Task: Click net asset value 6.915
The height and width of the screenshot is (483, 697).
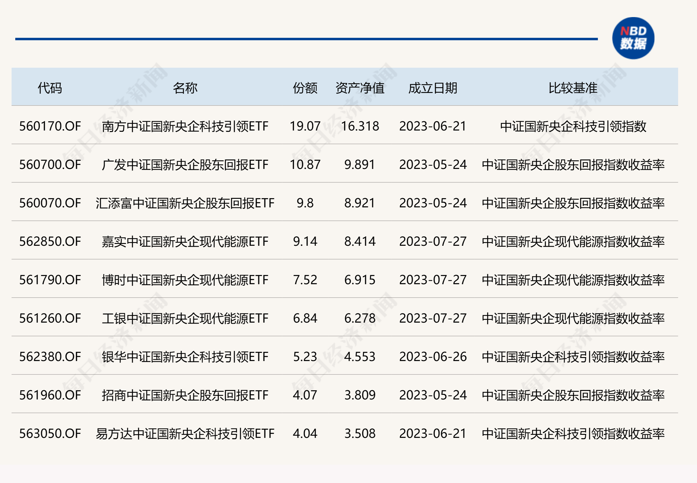Action: (360, 280)
